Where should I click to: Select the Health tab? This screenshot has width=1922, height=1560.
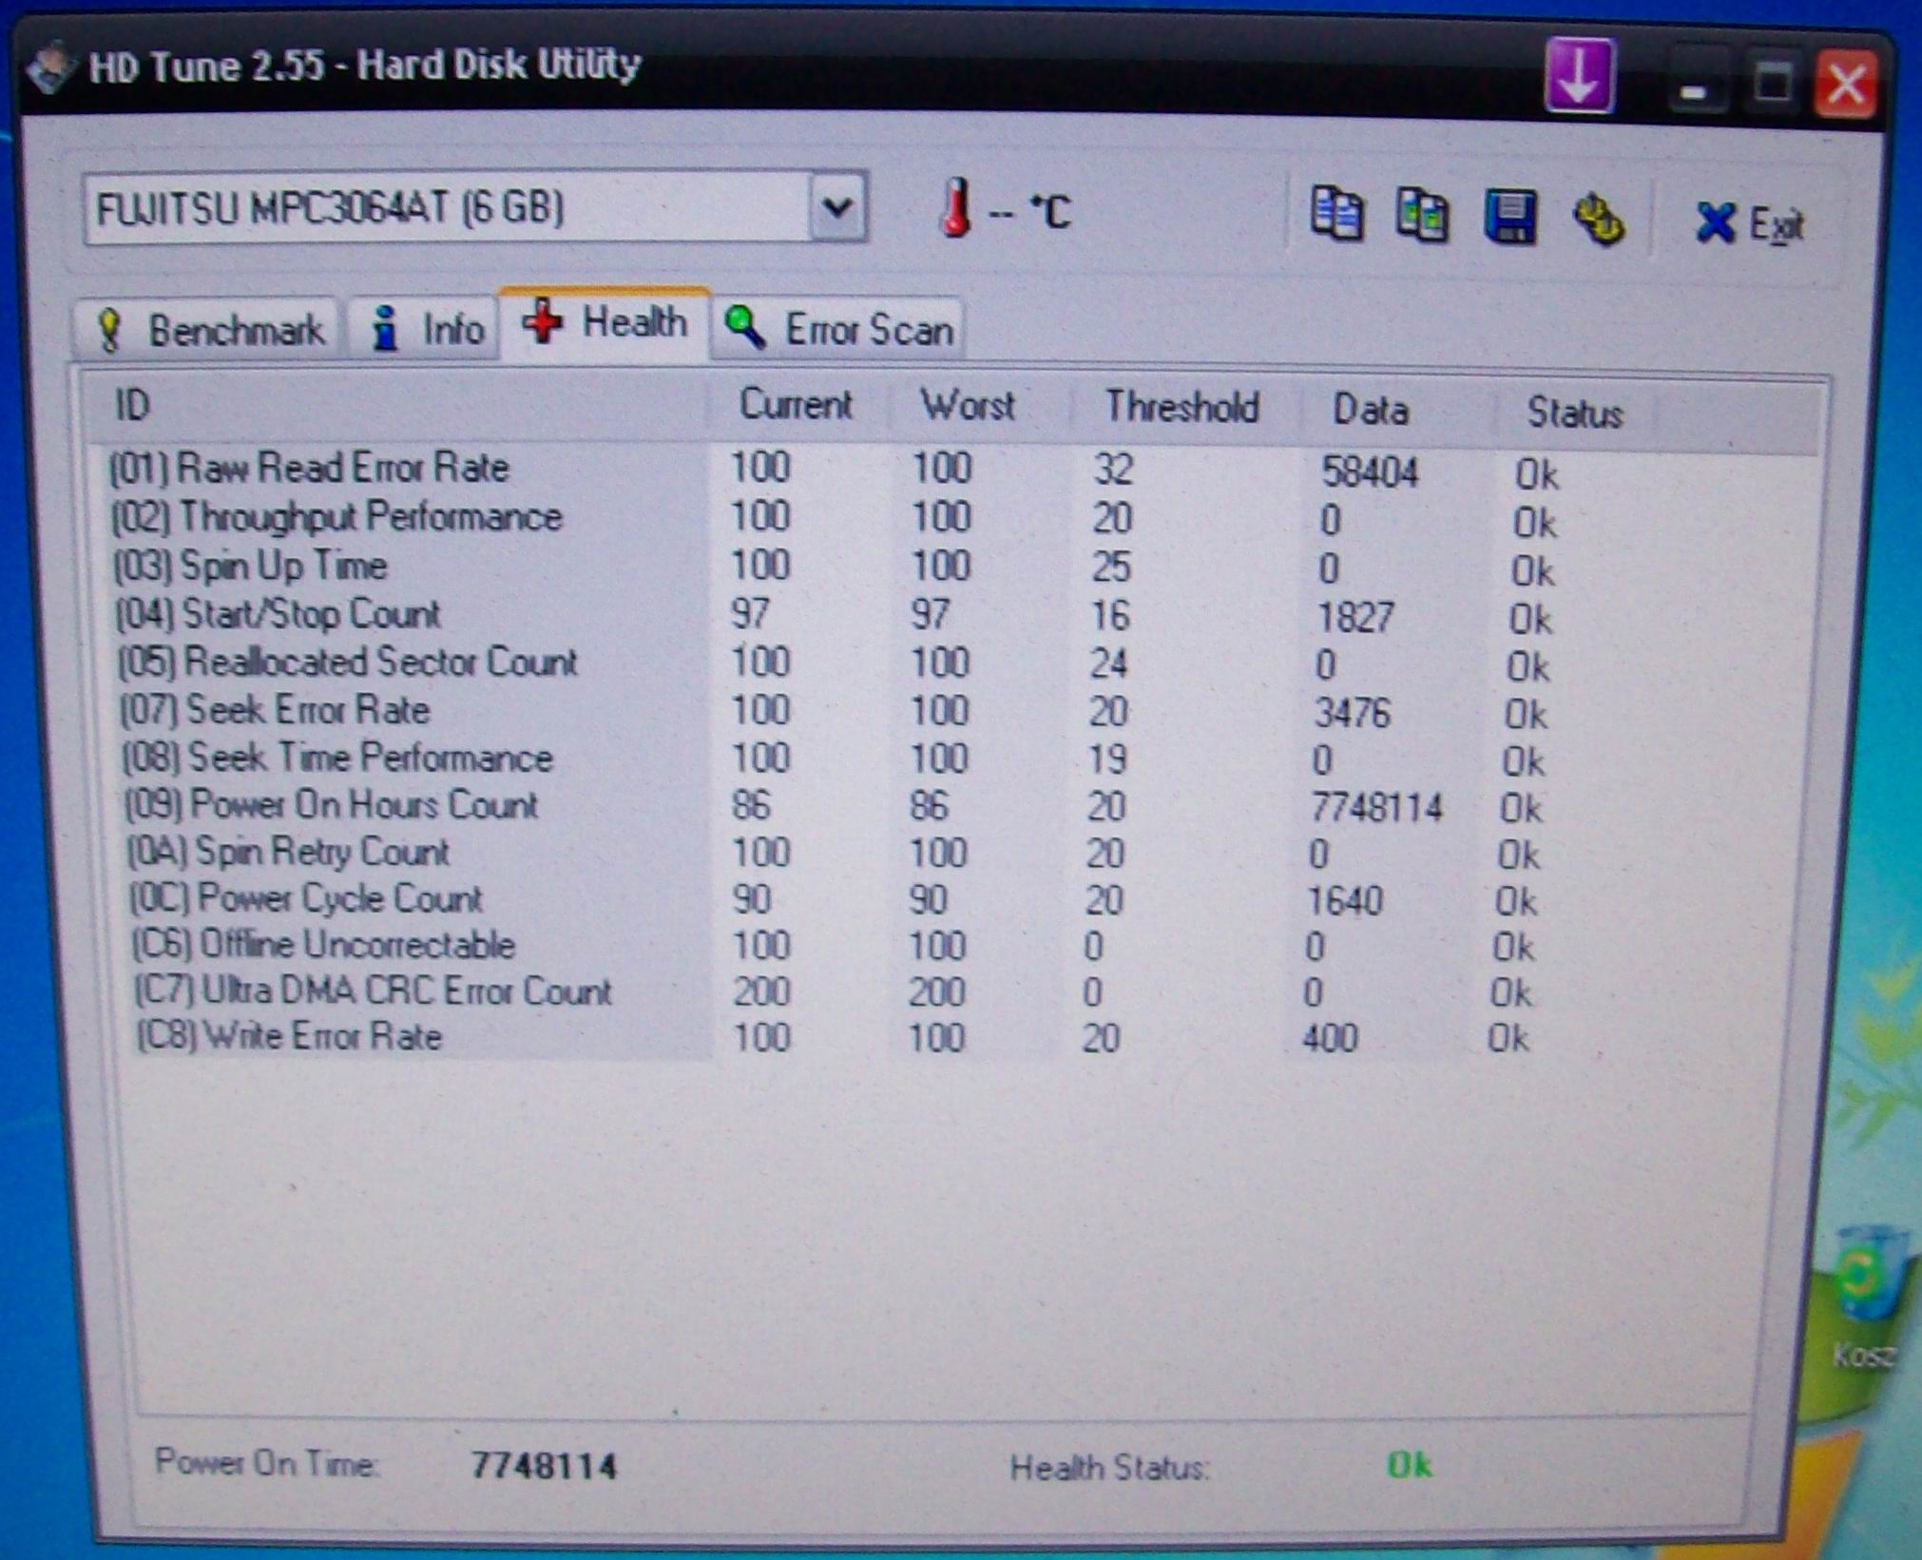tap(605, 323)
